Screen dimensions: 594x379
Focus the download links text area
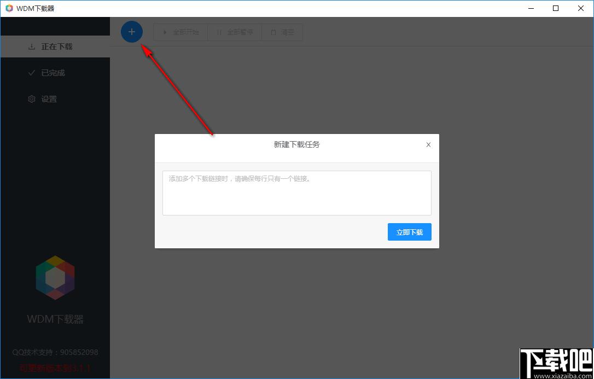[x=297, y=193]
